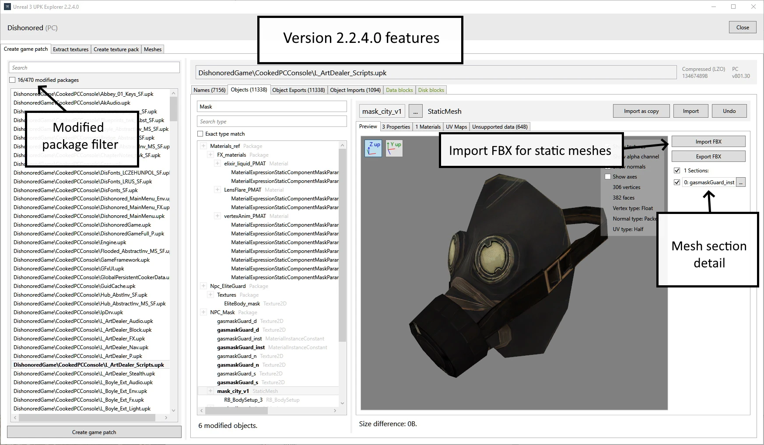Click the Search type input field
The height and width of the screenshot is (445, 764).
tap(271, 122)
